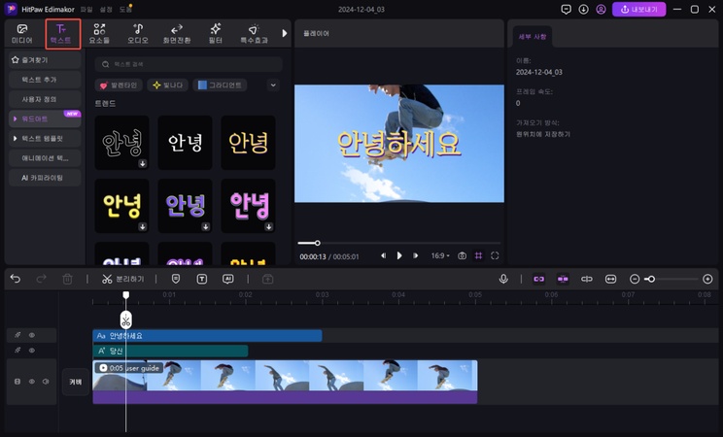Click 텍스트 추가 in the sidebar
Viewport: 723px width, 437px height.
[x=45, y=80]
